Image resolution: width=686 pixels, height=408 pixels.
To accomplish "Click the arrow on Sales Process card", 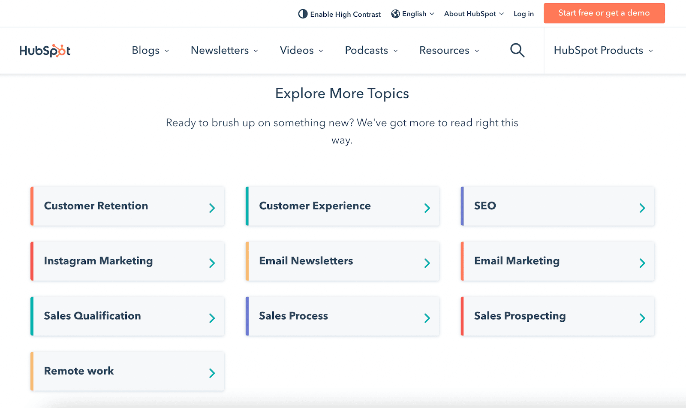I will pos(427,318).
